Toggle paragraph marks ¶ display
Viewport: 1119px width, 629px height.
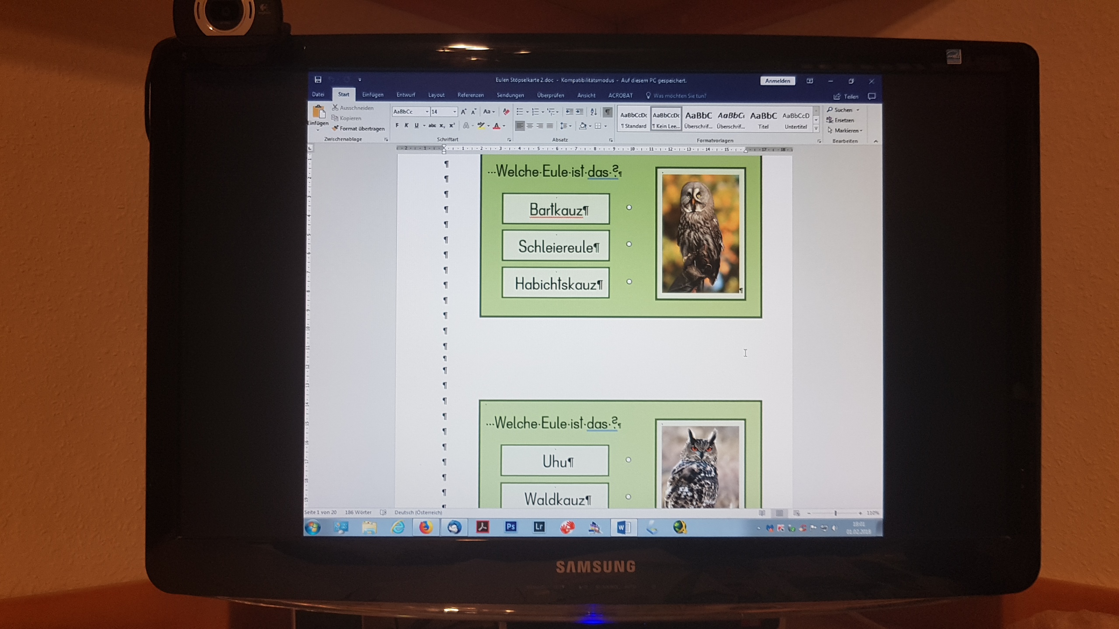tap(608, 112)
